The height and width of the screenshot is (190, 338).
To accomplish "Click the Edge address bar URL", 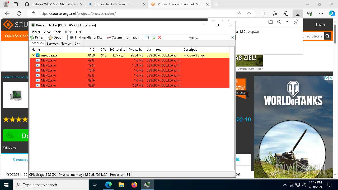I will (x=77, y=13).
